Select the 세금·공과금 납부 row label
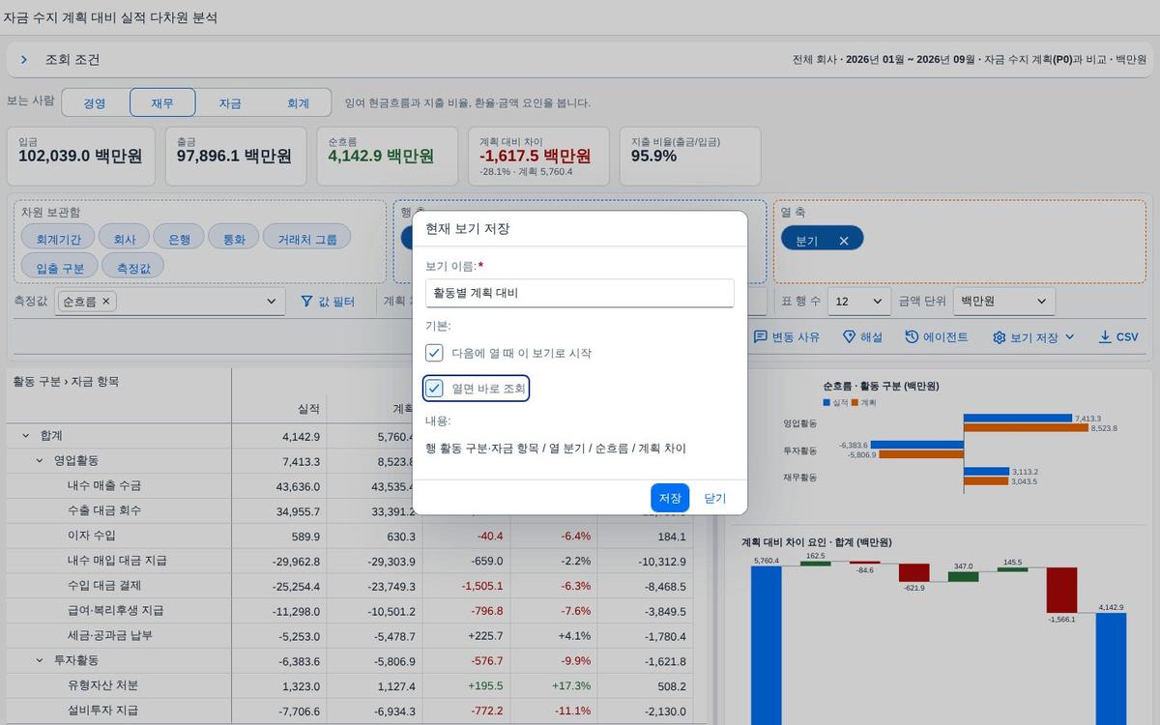Viewport: 1160px width, 725px height. 109,635
